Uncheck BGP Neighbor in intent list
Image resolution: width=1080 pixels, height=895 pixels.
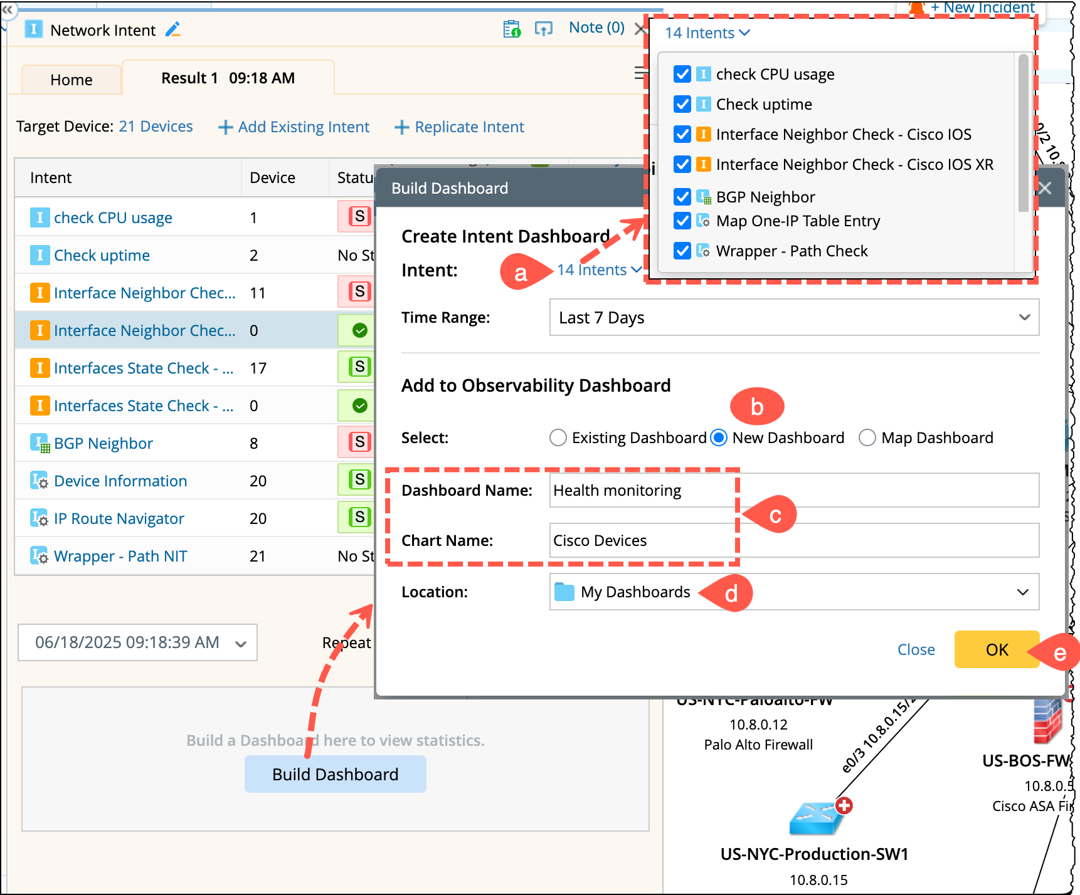pos(682,197)
